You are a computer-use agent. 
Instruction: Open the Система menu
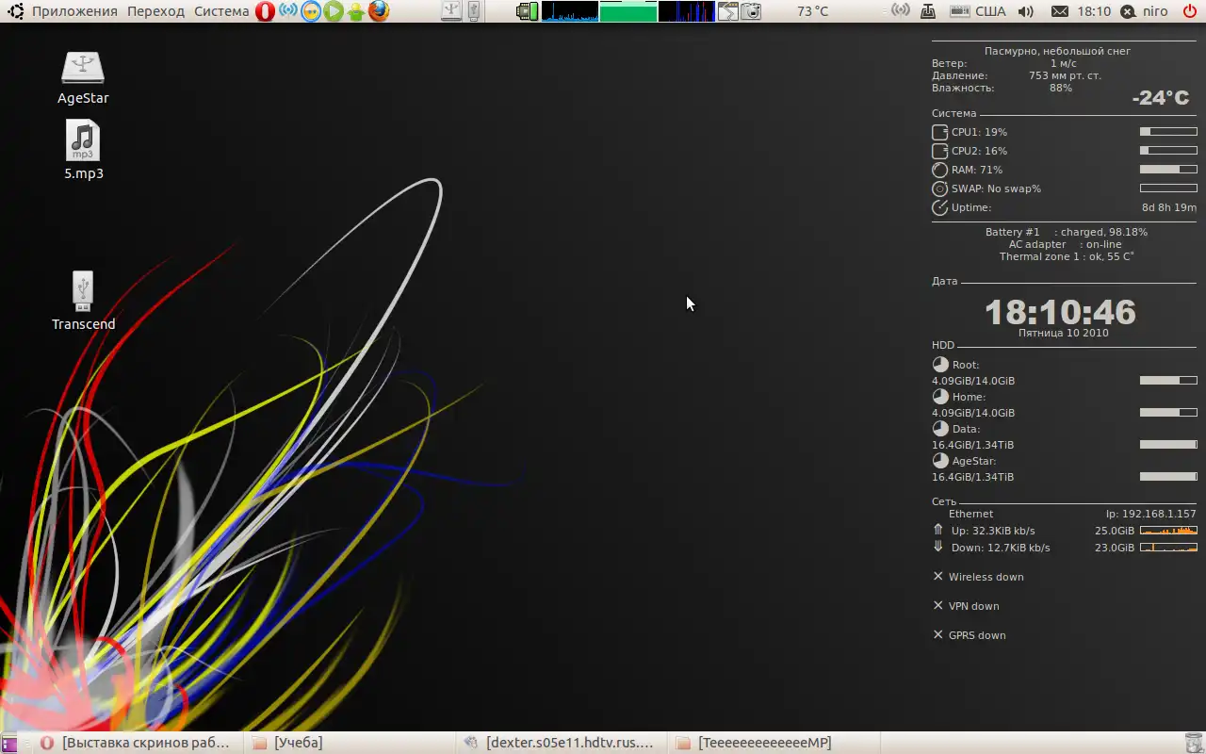coord(221,11)
